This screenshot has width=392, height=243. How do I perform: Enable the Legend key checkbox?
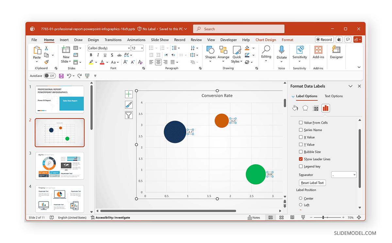tap(301, 166)
